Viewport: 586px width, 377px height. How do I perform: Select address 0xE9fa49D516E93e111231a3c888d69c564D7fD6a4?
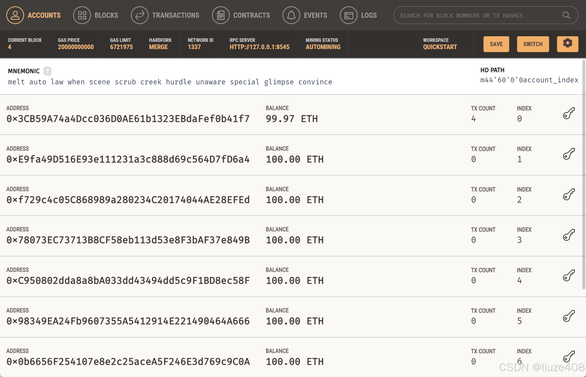128,159
